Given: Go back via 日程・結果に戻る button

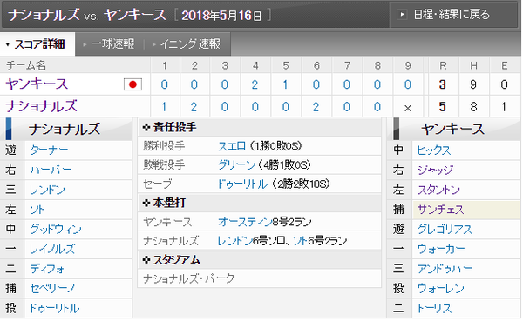Looking at the screenshot, I should coord(452,15).
